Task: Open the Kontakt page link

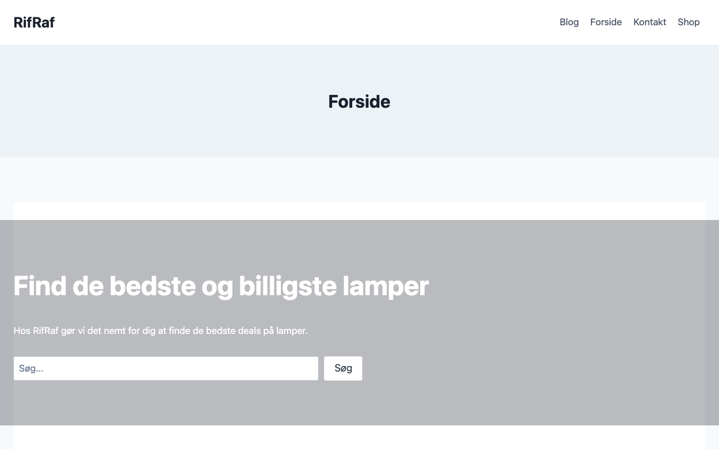Action: click(x=649, y=22)
